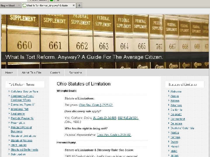
Task: Open Principal Place of Business link
Action: coord(21,129)
